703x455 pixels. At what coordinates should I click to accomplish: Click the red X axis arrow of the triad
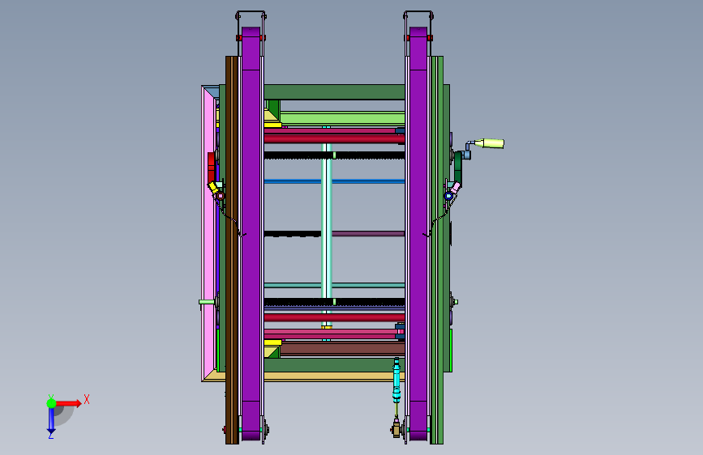[x=69, y=403]
